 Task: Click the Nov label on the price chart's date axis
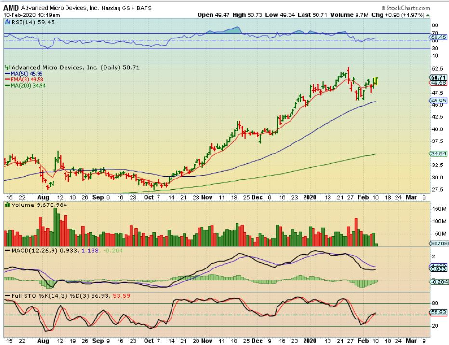[207, 197]
